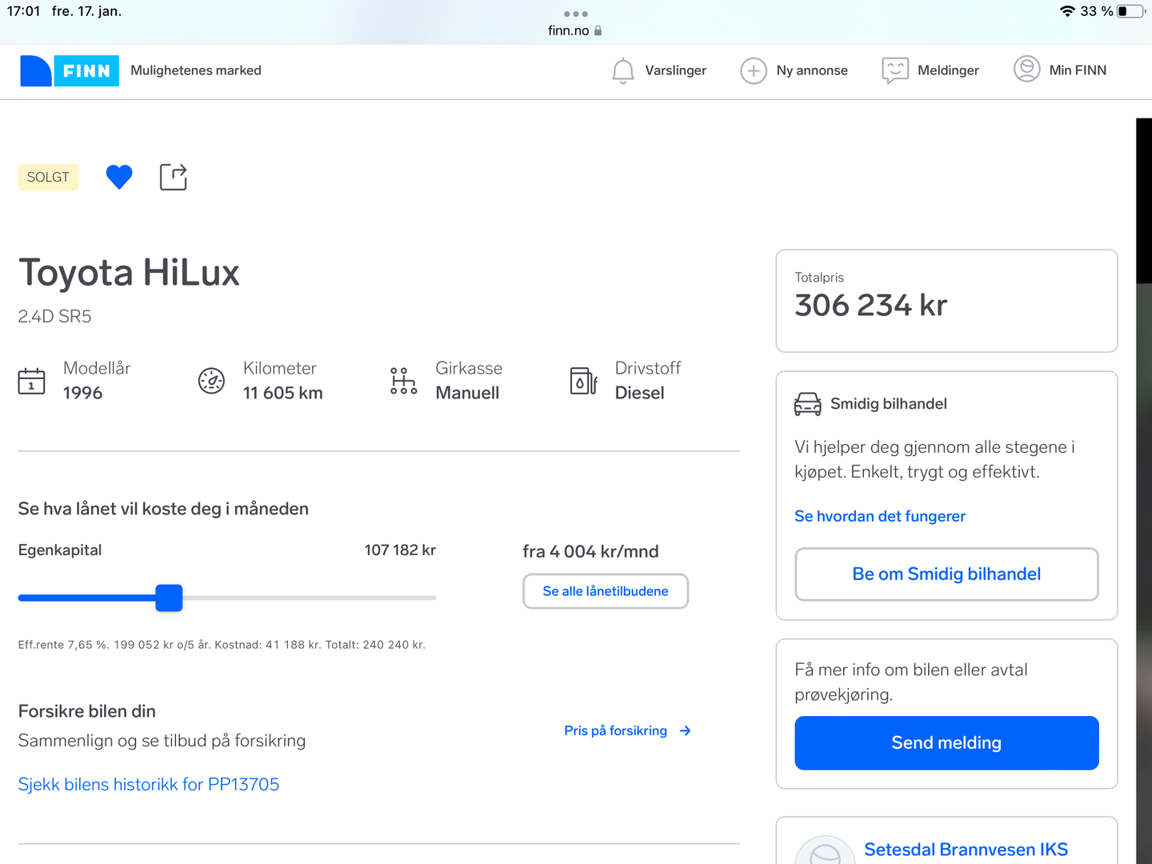The height and width of the screenshot is (864, 1152).
Task: Click the Varslinger bell icon
Action: (623, 70)
